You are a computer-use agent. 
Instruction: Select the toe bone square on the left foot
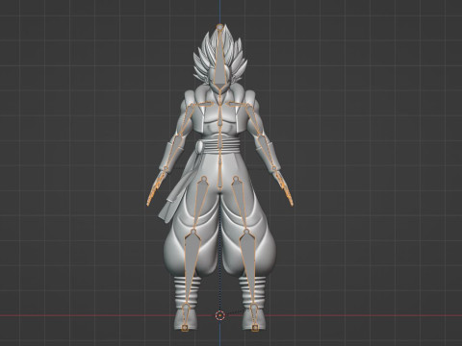click(x=185, y=328)
